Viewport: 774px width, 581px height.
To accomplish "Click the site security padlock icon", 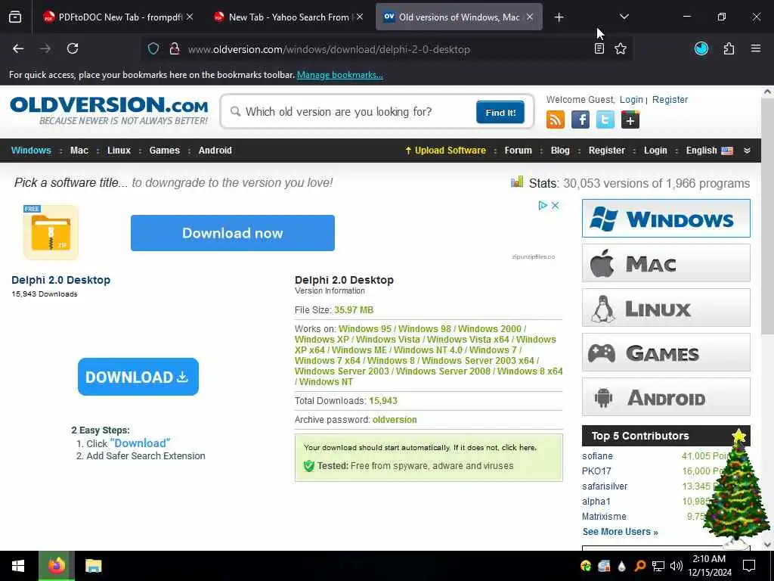I will (175, 49).
